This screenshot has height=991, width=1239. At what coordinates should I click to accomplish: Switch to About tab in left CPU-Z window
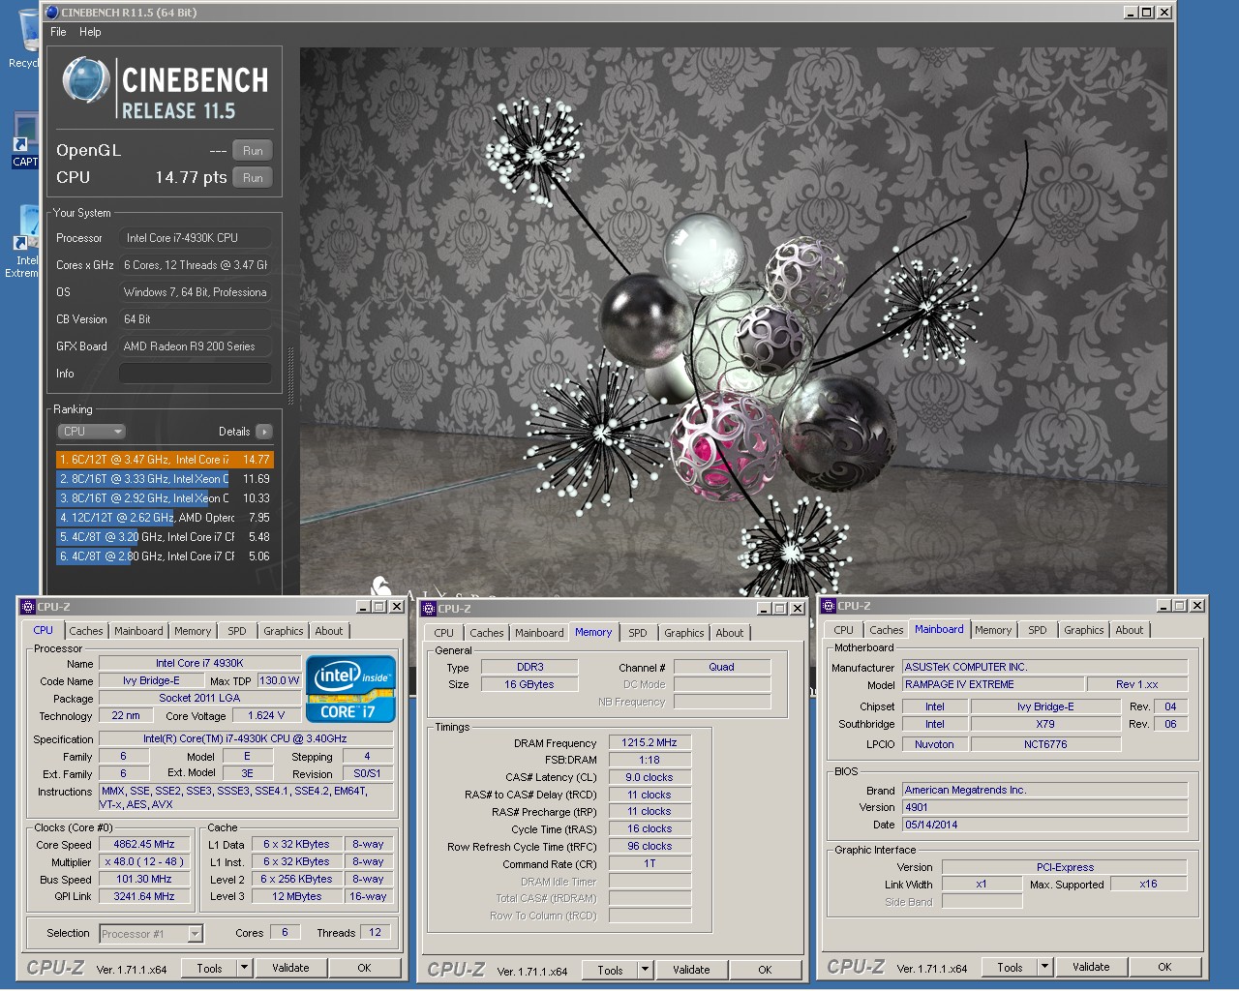pos(329,631)
